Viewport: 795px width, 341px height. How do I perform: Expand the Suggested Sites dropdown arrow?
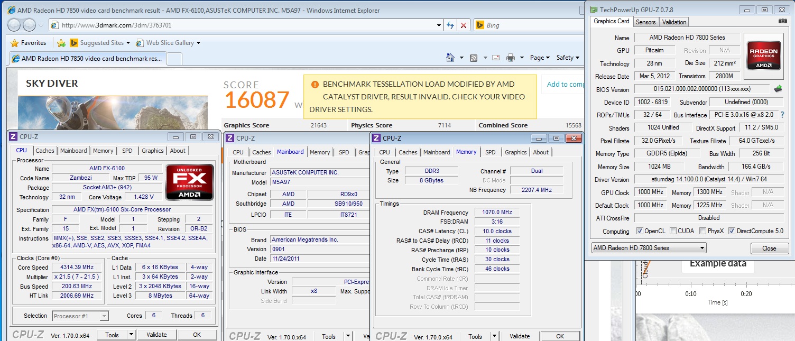pos(128,43)
